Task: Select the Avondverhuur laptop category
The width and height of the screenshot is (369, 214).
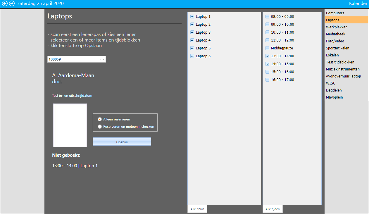Action: click(343, 76)
